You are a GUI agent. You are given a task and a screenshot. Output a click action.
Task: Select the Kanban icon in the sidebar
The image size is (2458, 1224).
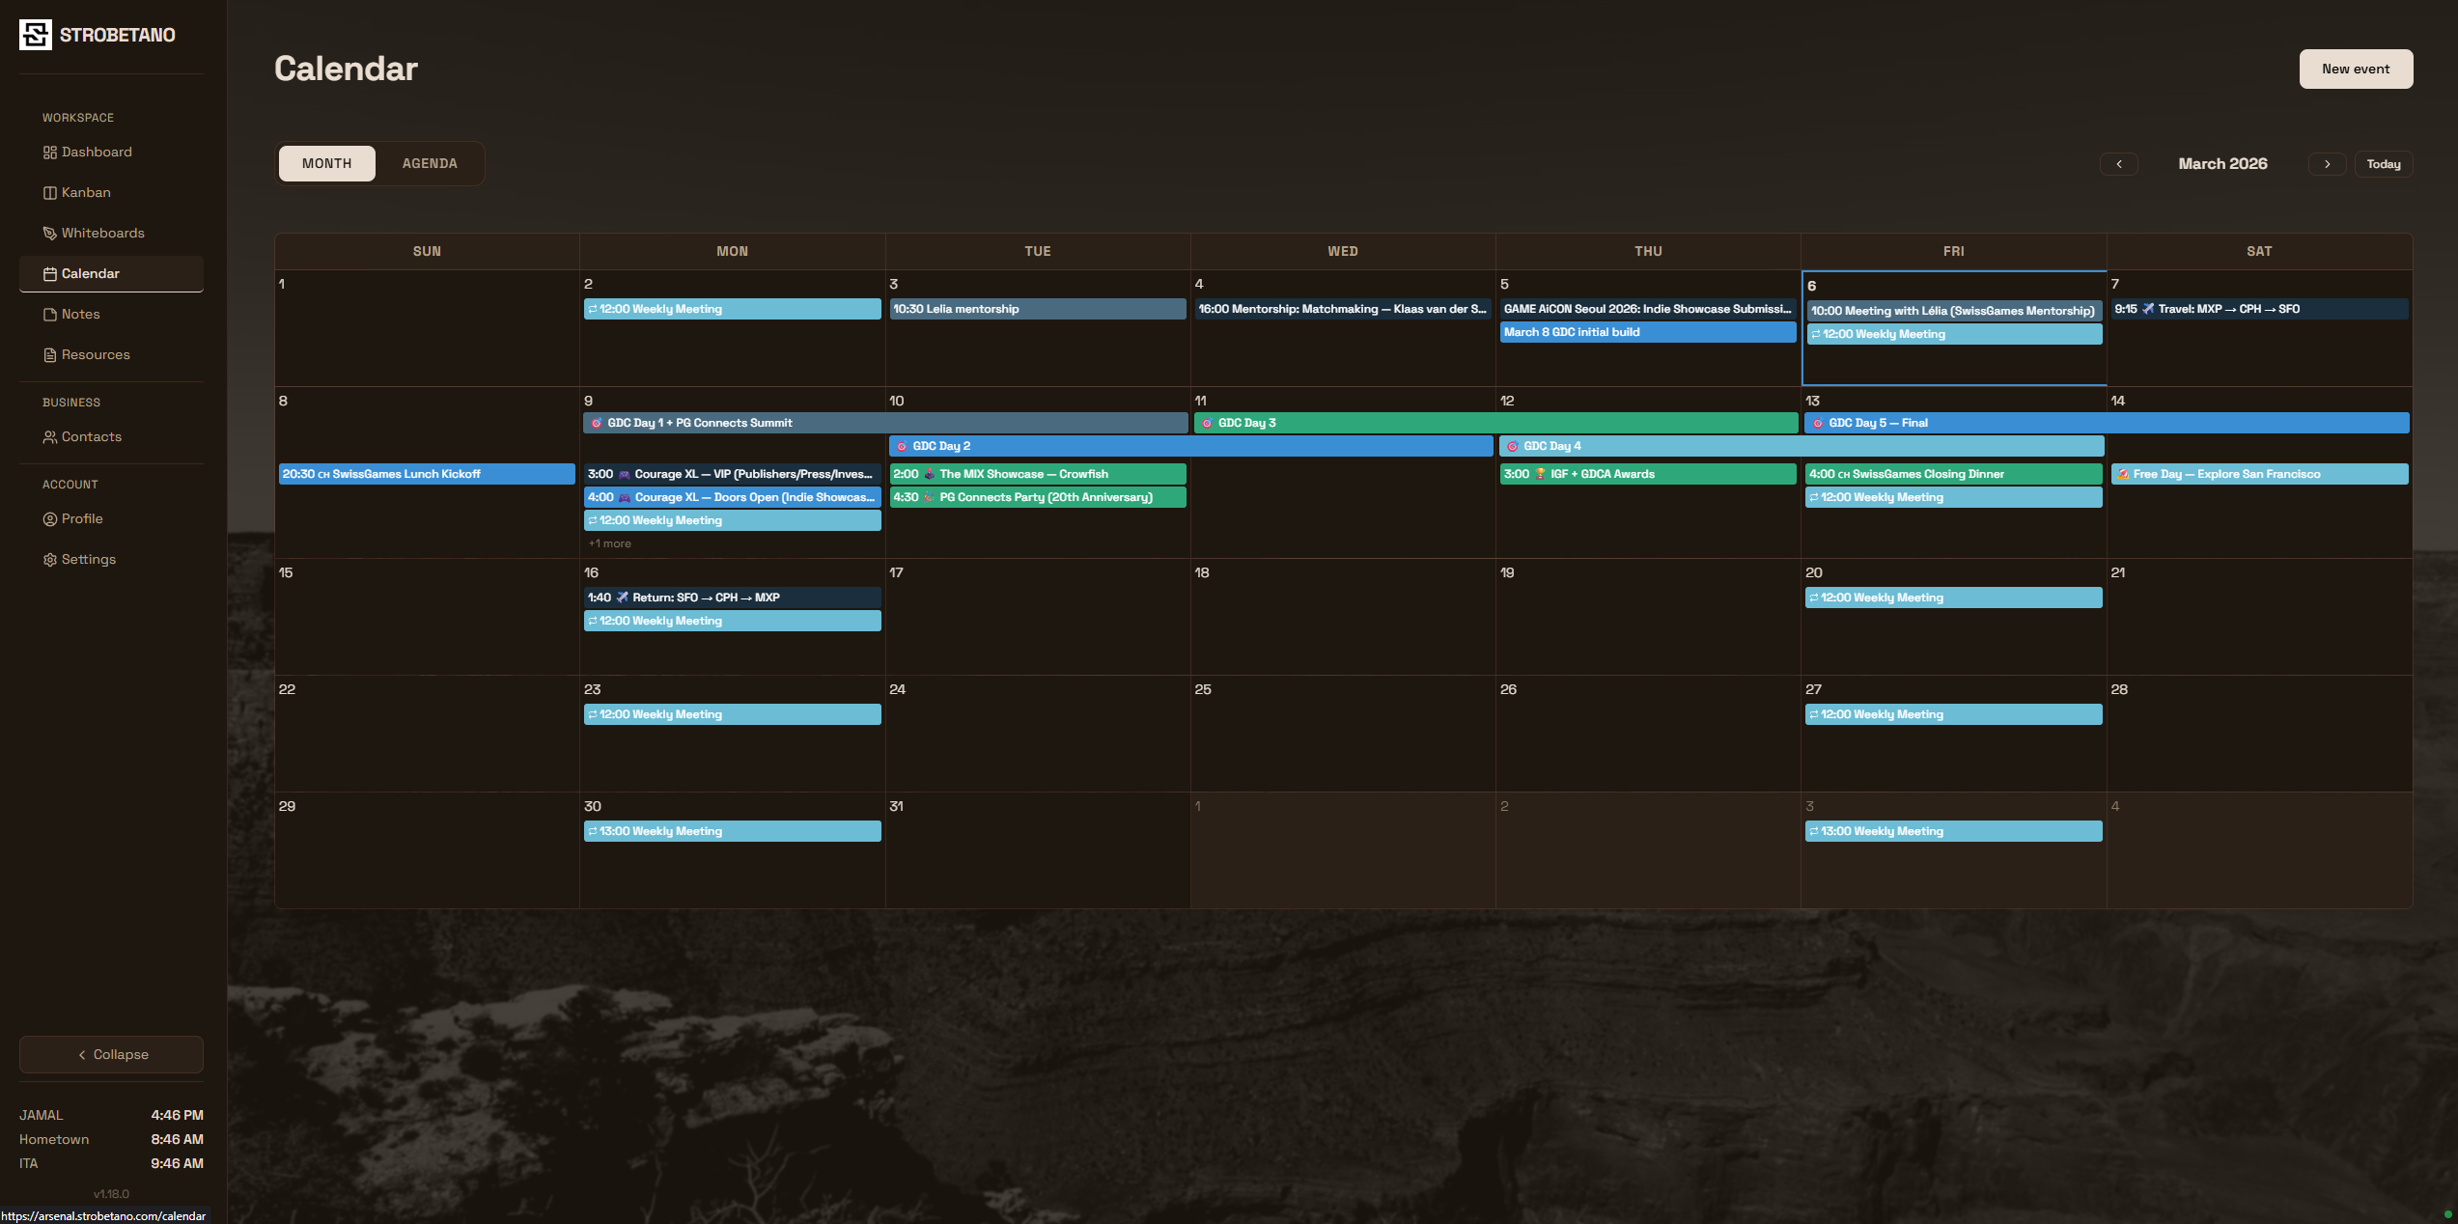(x=49, y=192)
